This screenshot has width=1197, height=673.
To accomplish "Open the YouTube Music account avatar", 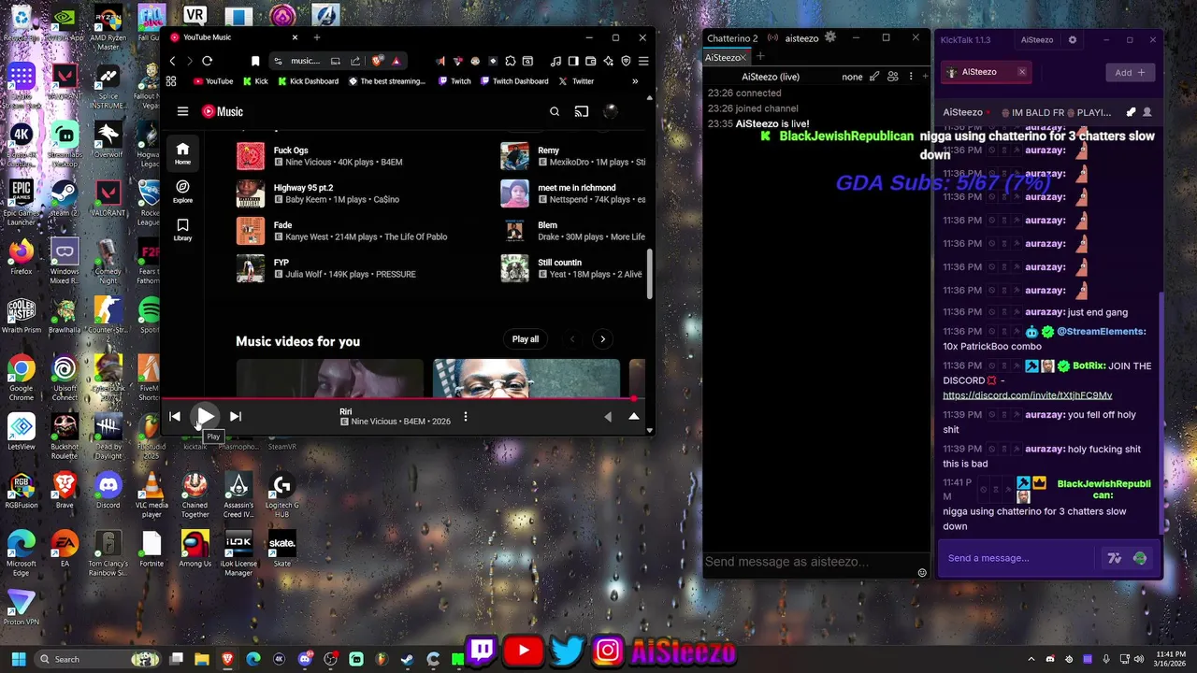I will (x=611, y=111).
